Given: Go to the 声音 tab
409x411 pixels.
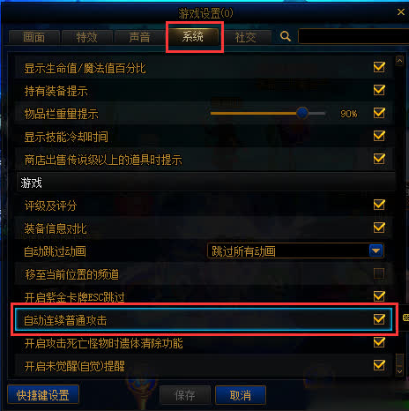Looking at the screenshot, I should coord(140,37).
